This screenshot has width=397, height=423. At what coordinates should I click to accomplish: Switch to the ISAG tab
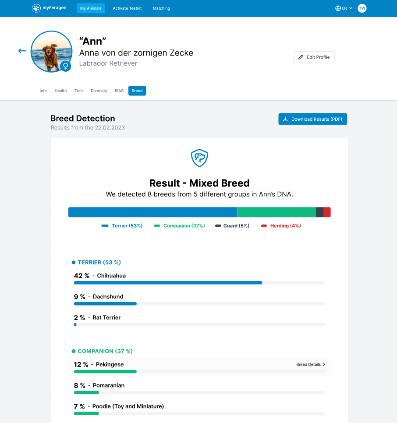click(119, 91)
